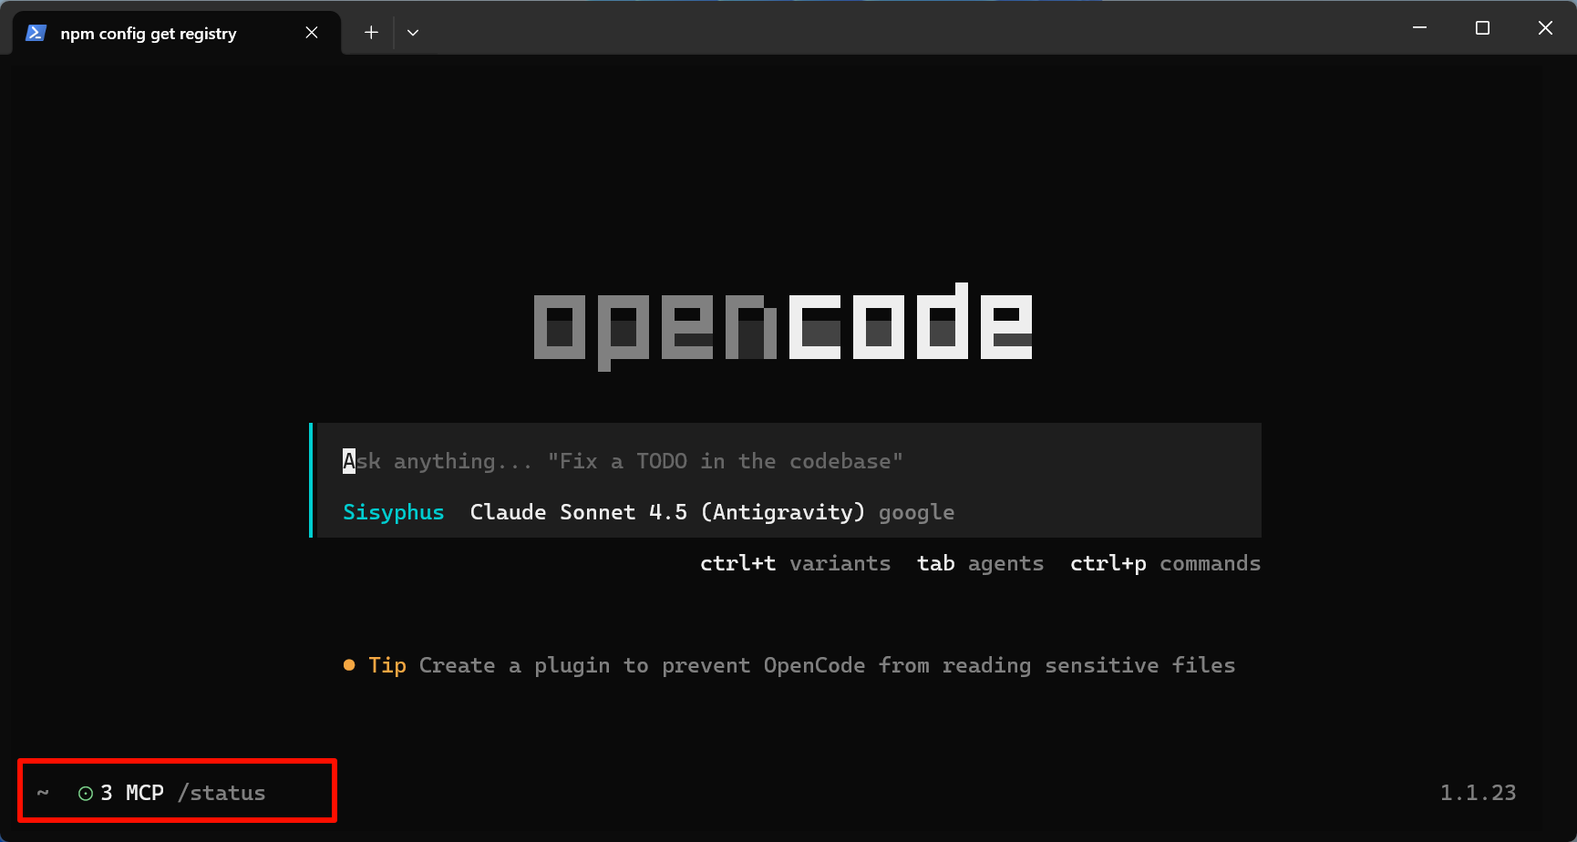Image resolution: width=1577 pixels, height=842 pixels.
Task: Click the 1.1.23 version number
Action: pyautogui.click(x=1478, y=793)
